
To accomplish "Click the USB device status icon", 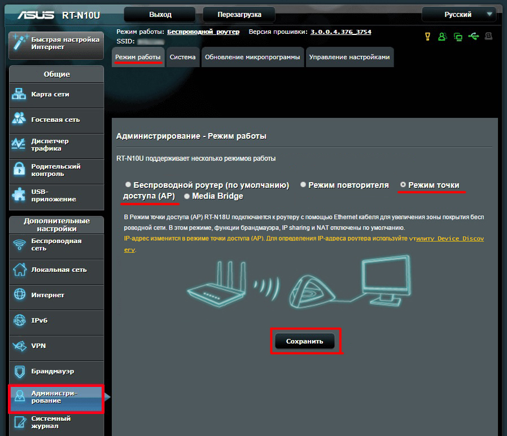I will (473, 36).
